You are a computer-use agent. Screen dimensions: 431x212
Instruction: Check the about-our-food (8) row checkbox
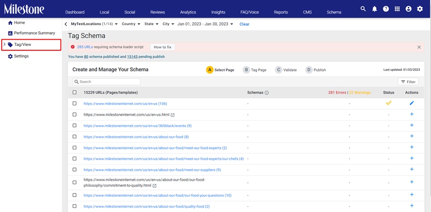pyautogui.click(x=75, y=136)
